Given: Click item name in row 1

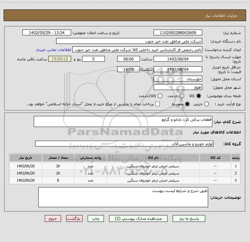Looking at the screenshot, I should click(x=153, y=166).
